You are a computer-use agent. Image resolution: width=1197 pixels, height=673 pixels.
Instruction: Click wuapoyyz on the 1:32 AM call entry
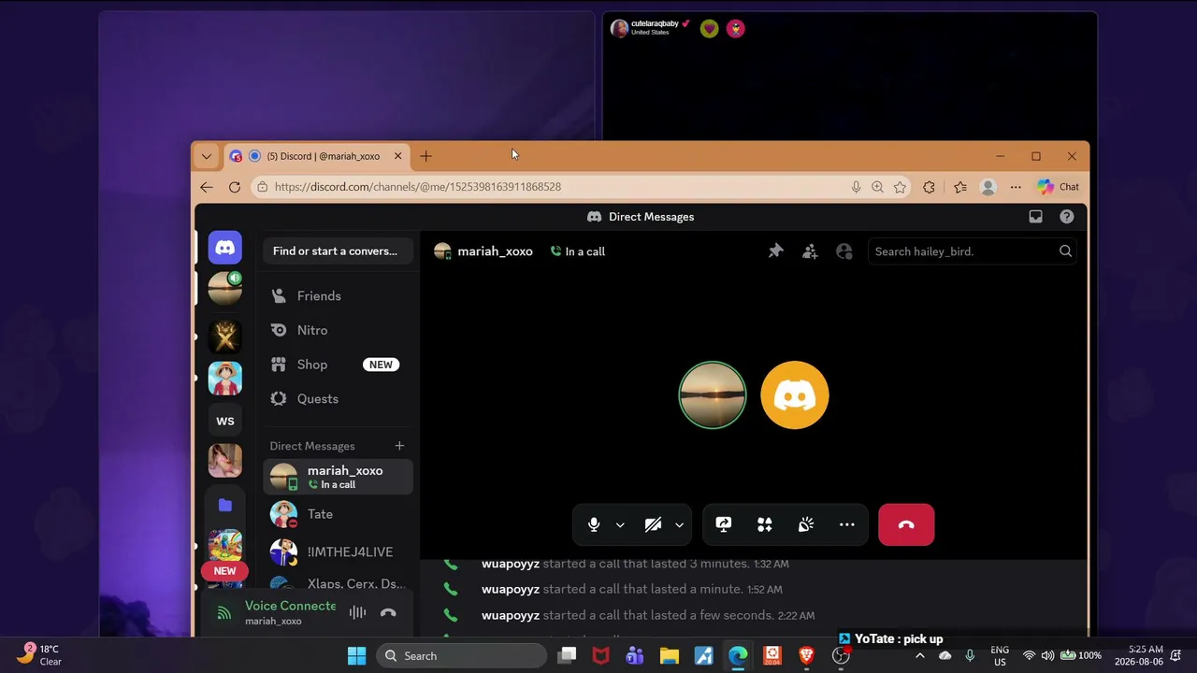pos(511,564)
